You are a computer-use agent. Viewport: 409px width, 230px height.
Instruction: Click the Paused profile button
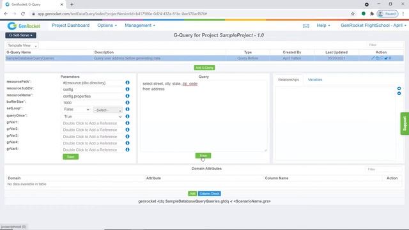point(387,14)
